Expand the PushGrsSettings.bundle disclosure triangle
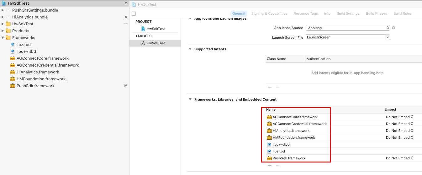 (3, 10)
